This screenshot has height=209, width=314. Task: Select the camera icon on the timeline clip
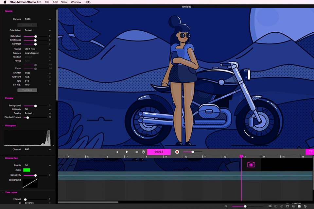(251, 165)
